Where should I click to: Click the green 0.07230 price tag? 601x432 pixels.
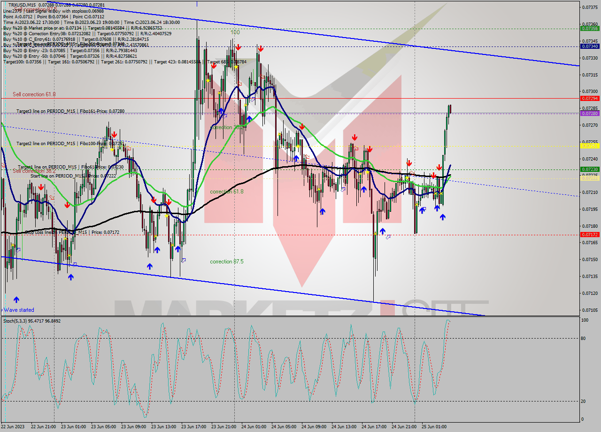point(589,169)
